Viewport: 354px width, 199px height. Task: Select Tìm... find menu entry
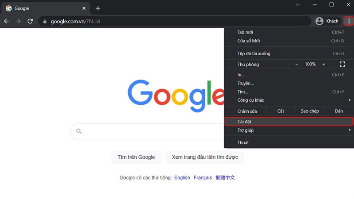(289, 92)
